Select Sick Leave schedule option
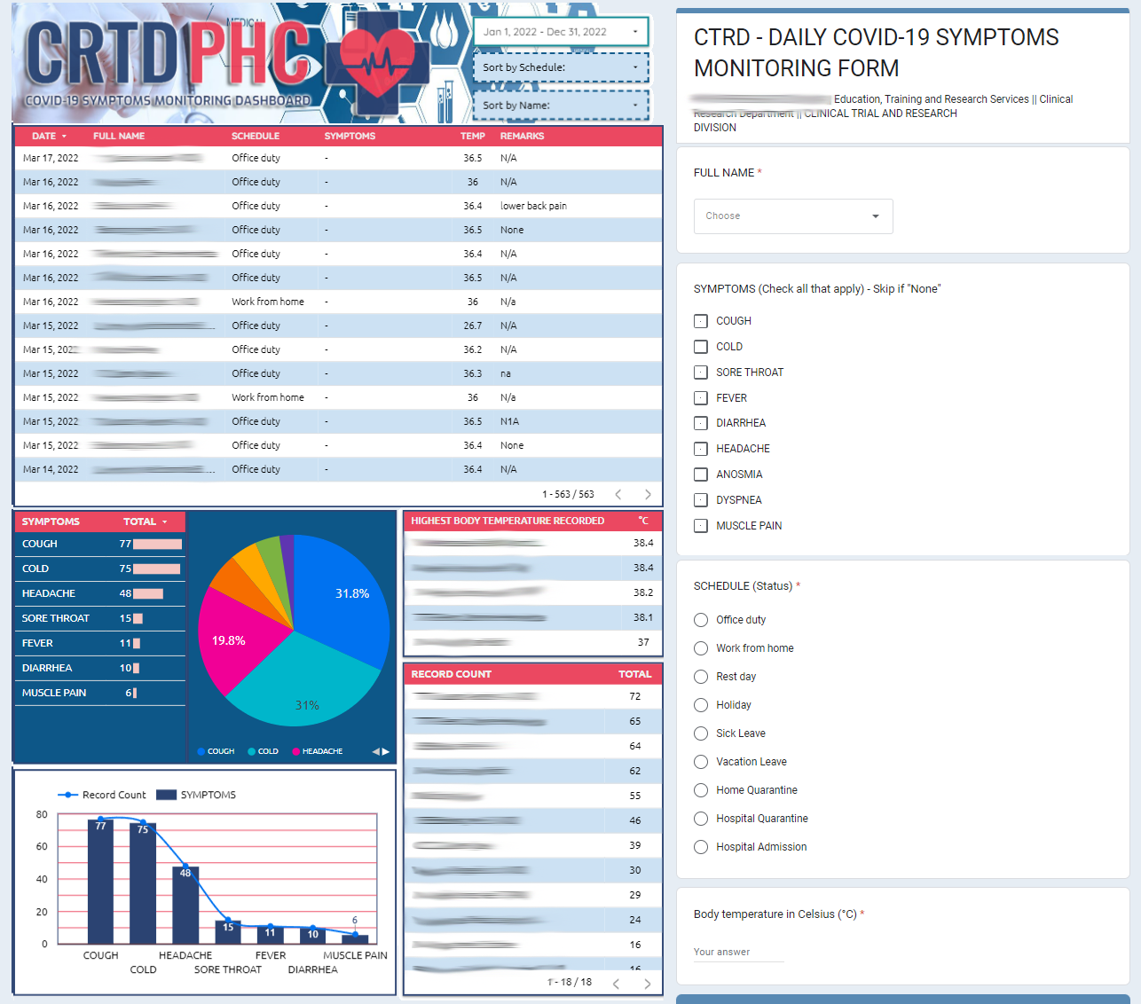Image resolution: width=1141 pixels, height=1004 pixels. [x=701, y=733]
